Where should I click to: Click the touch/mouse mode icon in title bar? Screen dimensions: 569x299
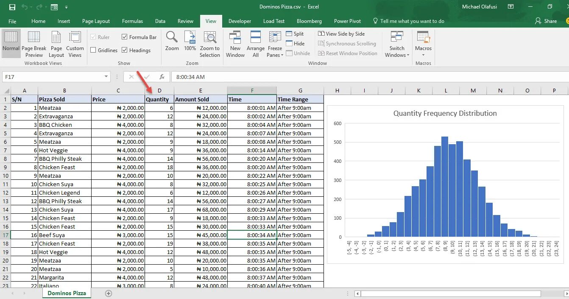tap(54, 7)
